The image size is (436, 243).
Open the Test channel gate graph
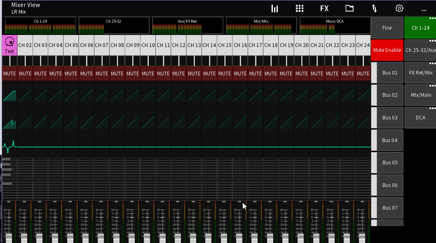pos(9,96)
